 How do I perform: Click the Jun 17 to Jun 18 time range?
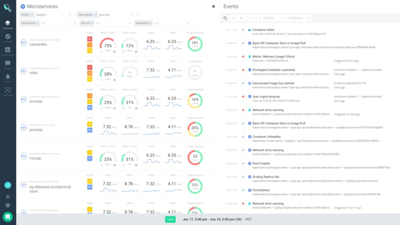[x=212, y=219]
